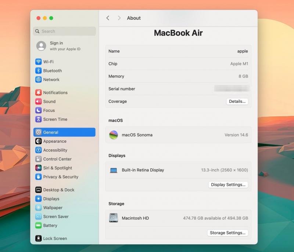
Task: Click the "8 GB" memory value
Action: (243, 76)
